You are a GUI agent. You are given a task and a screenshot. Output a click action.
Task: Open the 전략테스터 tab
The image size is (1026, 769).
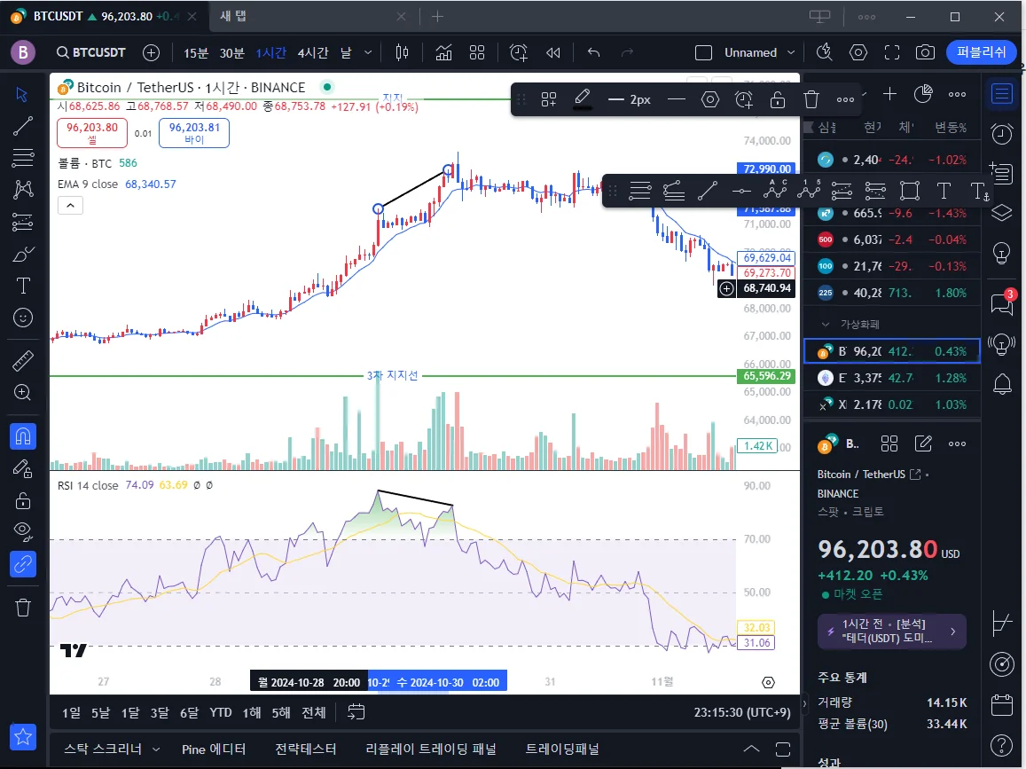click(x=306, y=749)
